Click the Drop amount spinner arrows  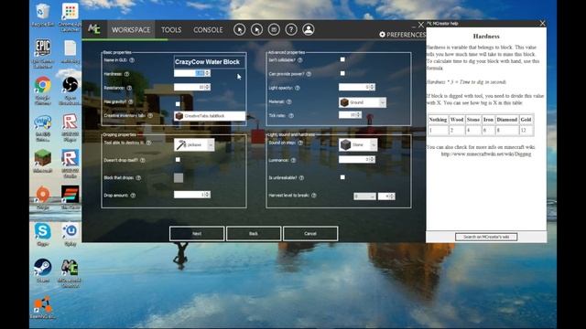[208, 195]
